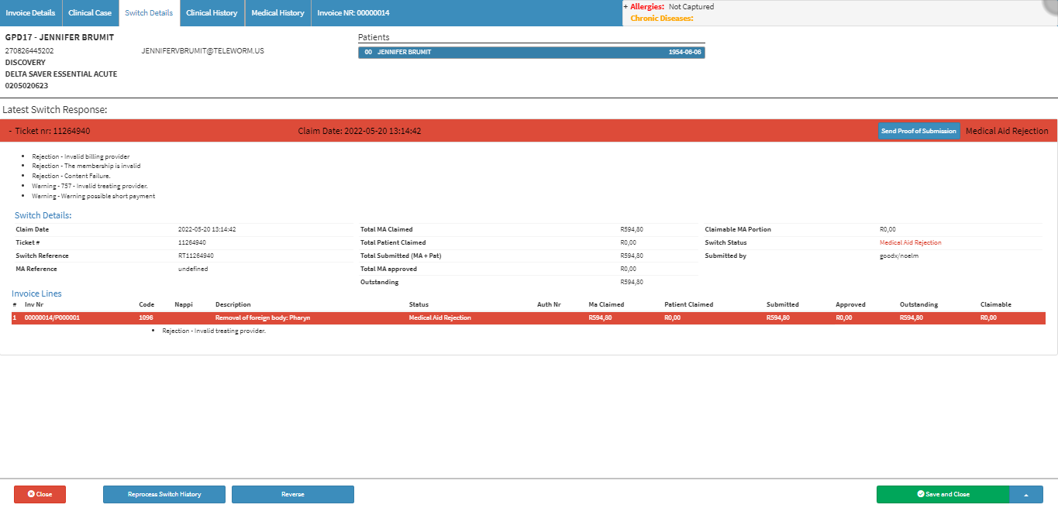Open the Invoice Details tab
Screen dimensions: 1058x508
[x=30, y=13]
